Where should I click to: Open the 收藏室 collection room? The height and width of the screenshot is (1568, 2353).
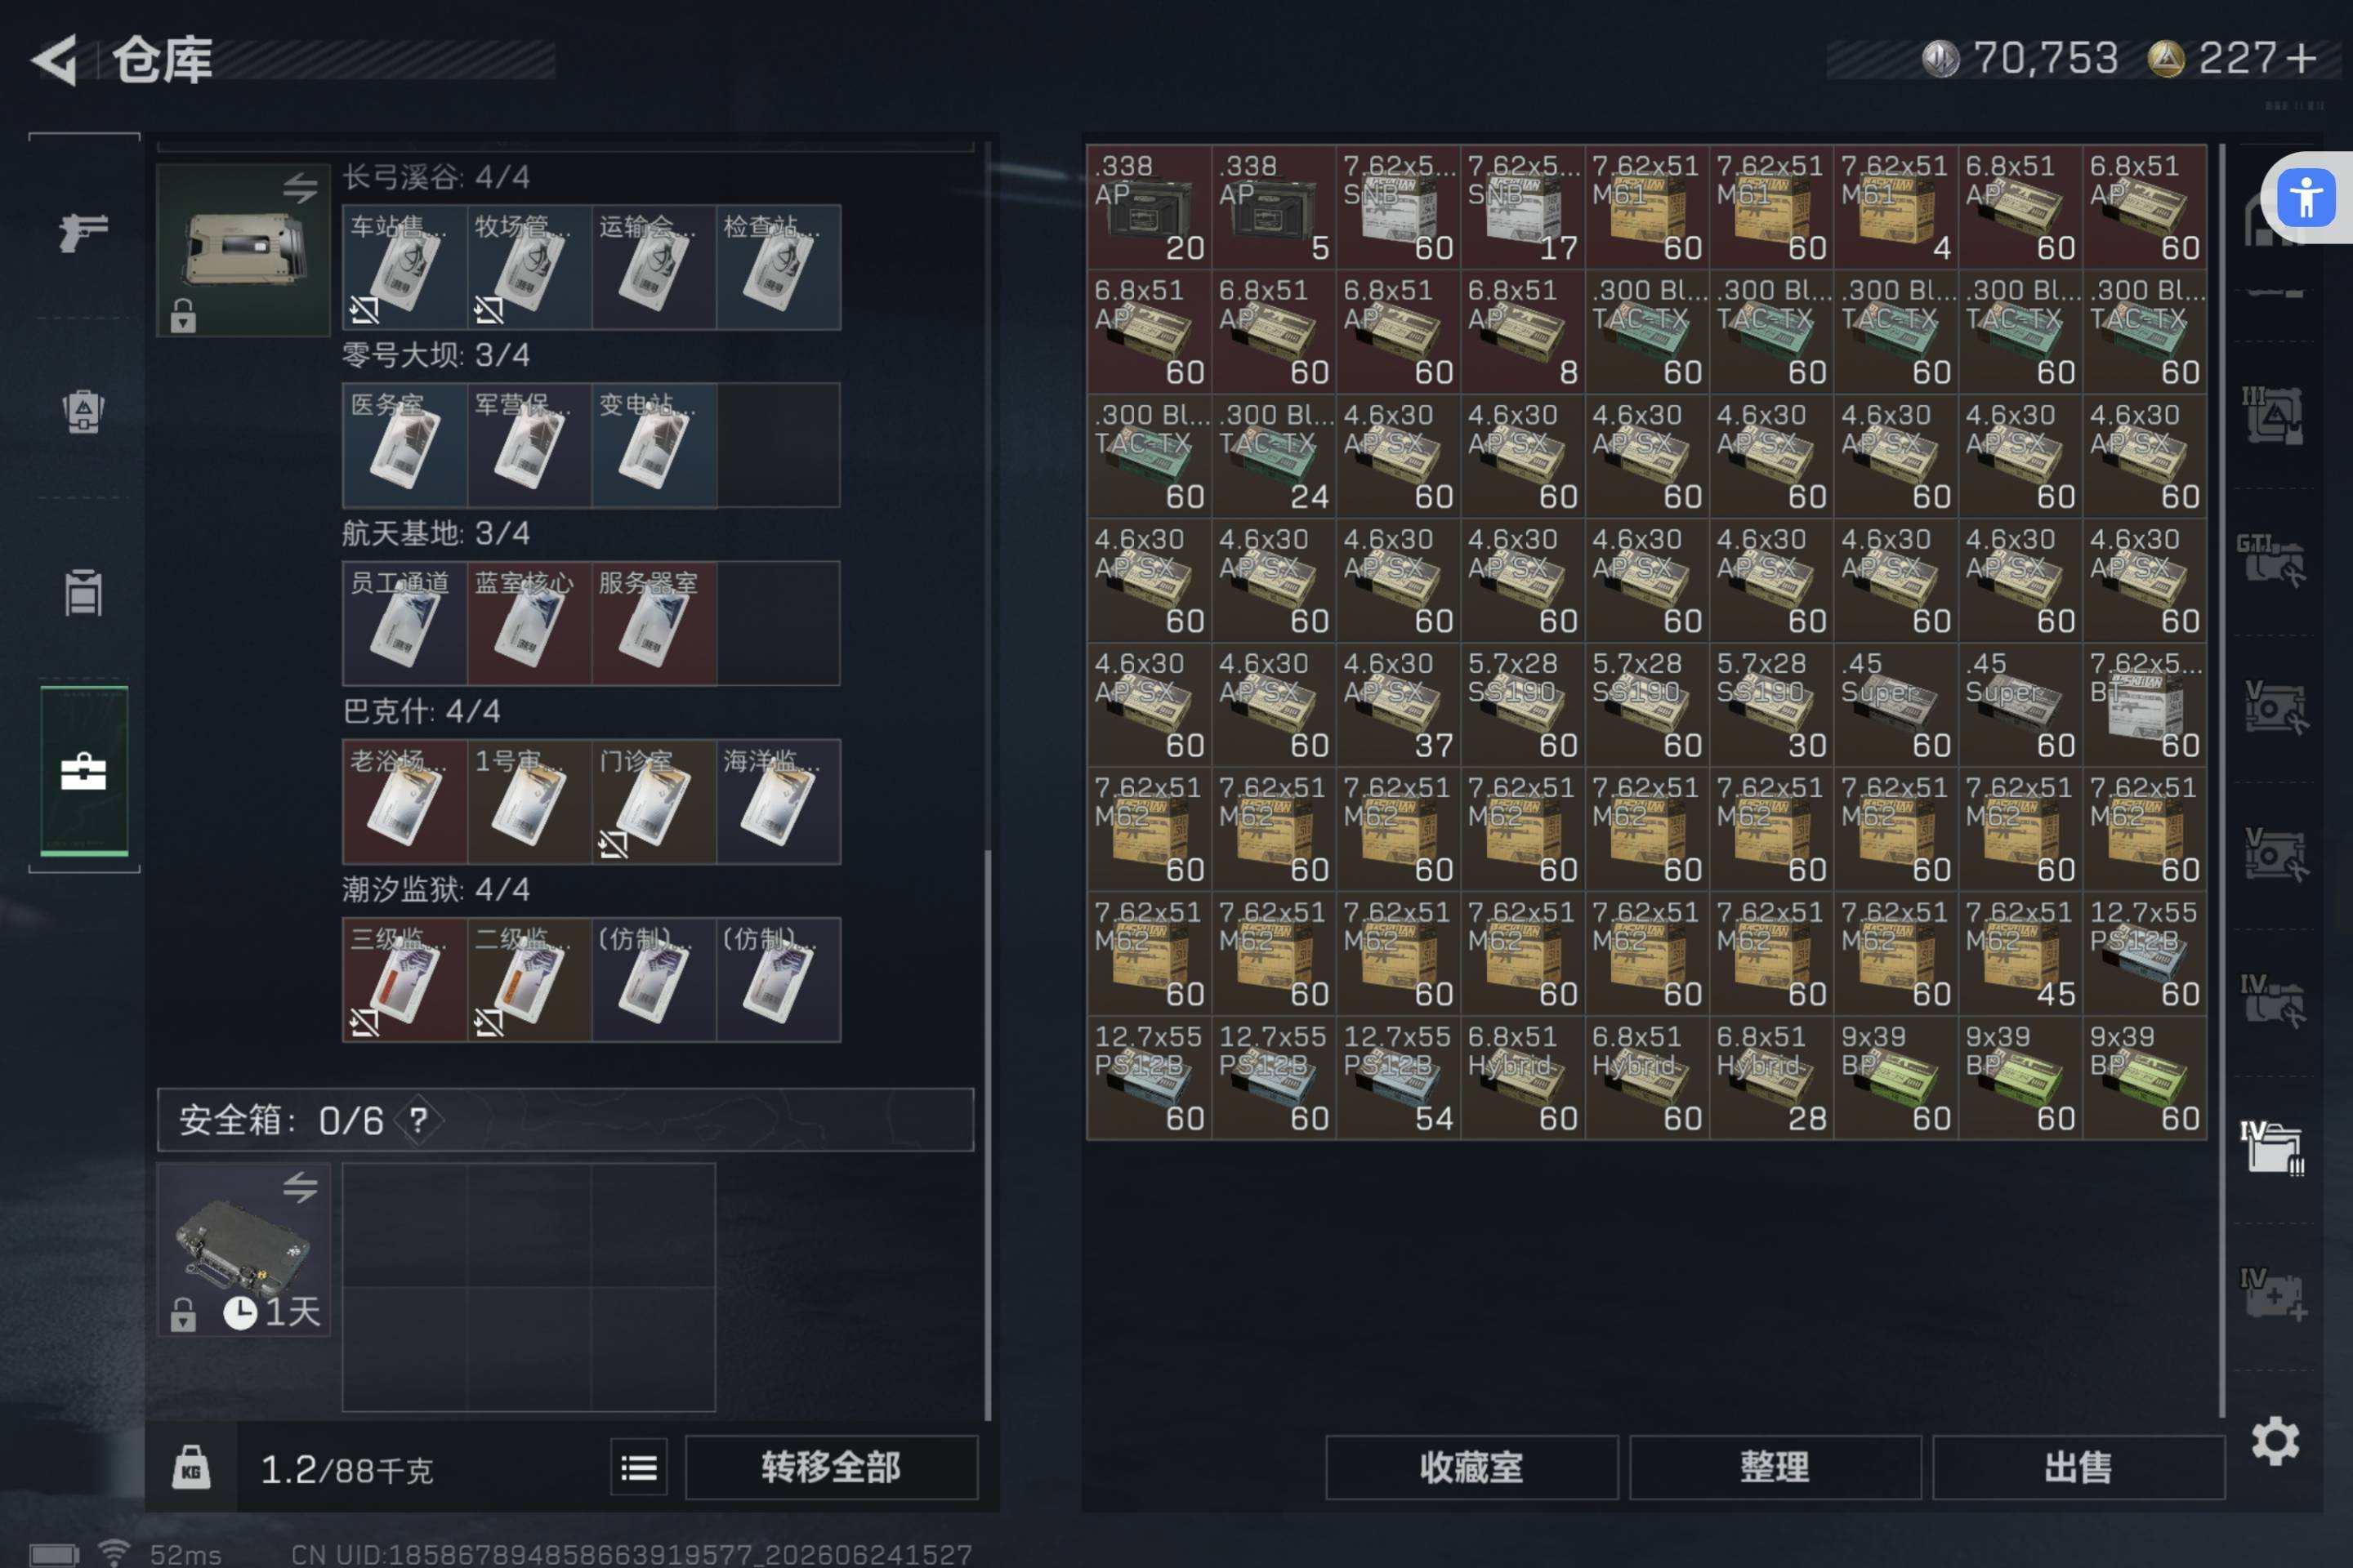pos(1471,1467)
